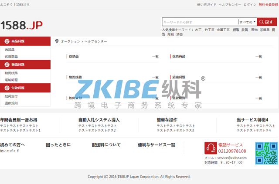This screenshot has height=184, width=279.
Task: Select popular keyword 彫刻
Action: (x=170, y=34)
